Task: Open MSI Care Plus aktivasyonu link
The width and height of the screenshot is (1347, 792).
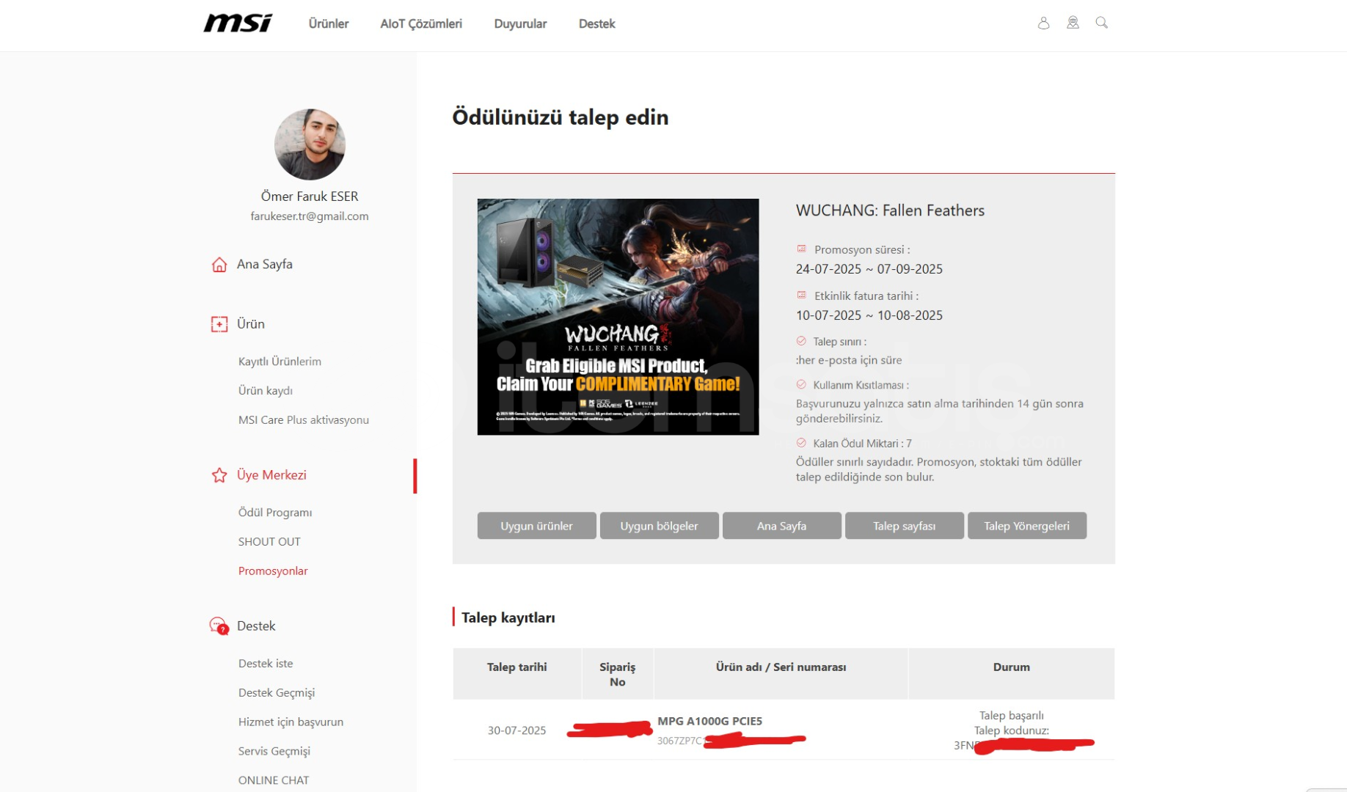Action: click(303, 420)
